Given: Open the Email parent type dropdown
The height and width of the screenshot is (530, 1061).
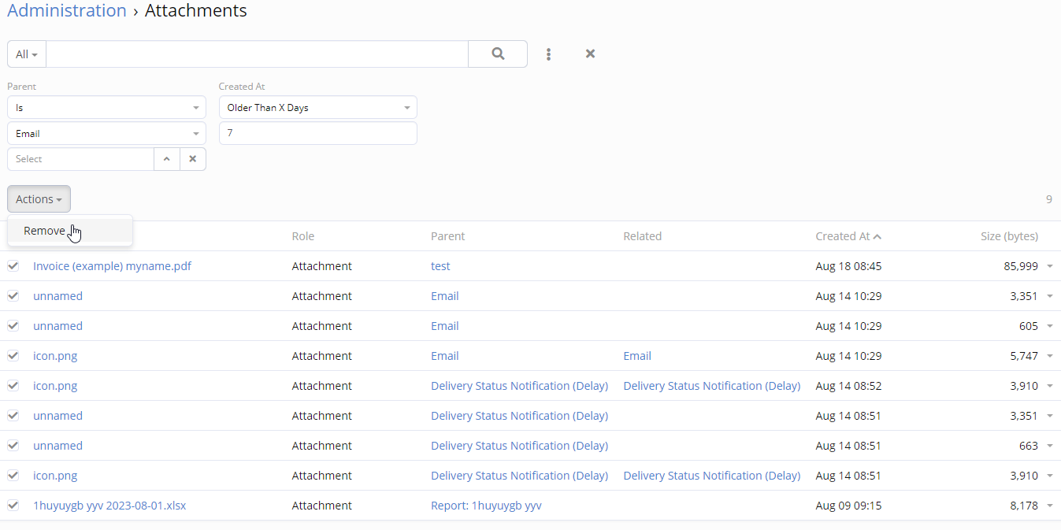Looking at the screenshot, I should point(106,134).
